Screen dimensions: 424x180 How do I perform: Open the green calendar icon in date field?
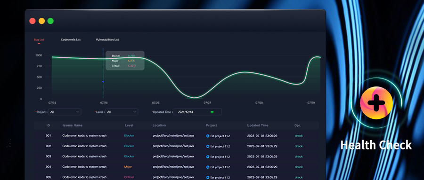[212, 112]
